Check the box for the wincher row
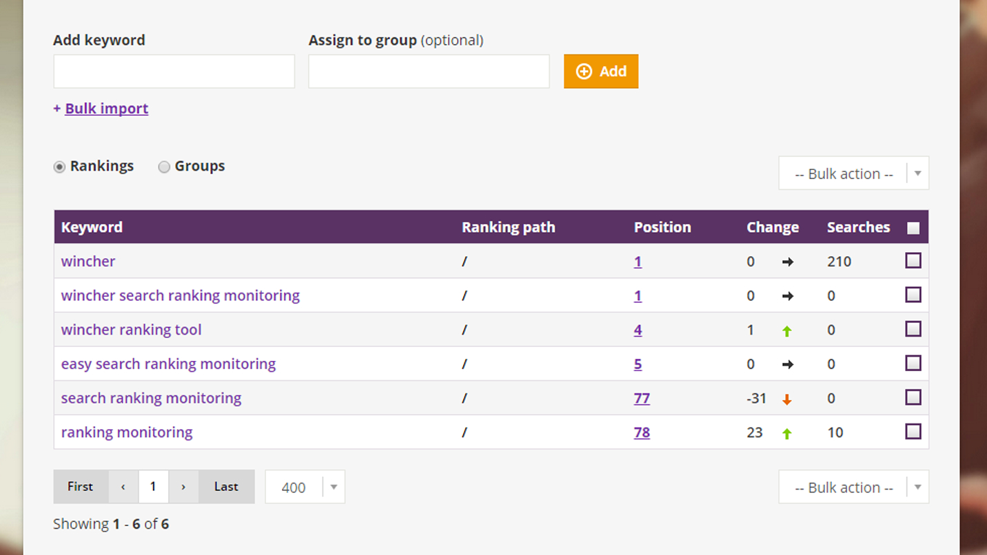987x555 pixels. pos(913,260)
